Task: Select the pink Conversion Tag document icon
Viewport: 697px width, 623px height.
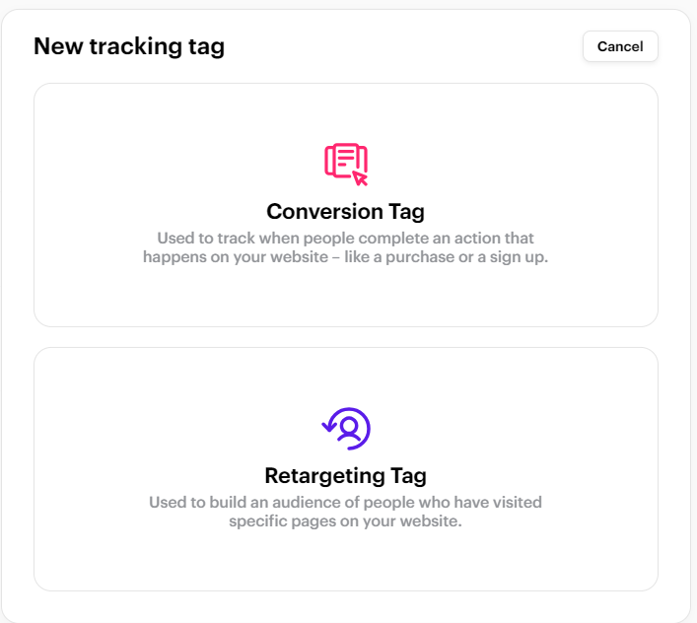Action: pos(346,164)
